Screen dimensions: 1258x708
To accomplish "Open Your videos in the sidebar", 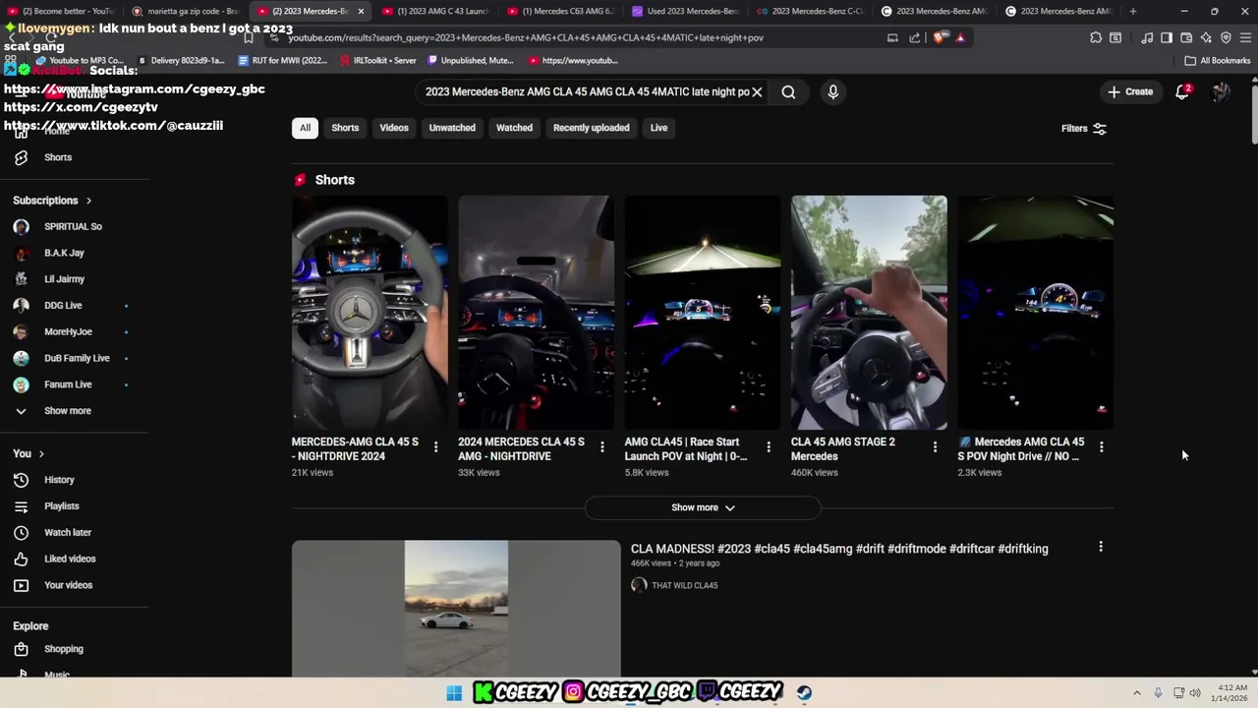I will [68, 585].
